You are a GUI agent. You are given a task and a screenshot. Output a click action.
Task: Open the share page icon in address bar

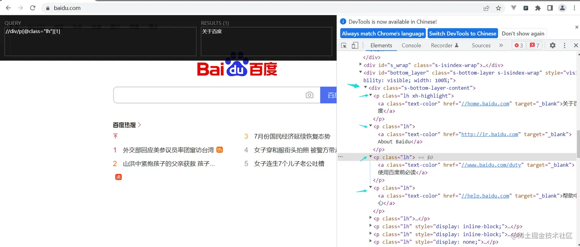pyautogui.click(x=486, y=8)
